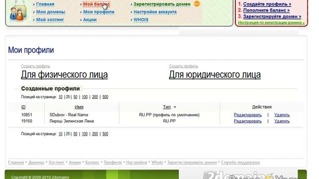Click Баланс in the footer links
The height and width of the screenshot is (179, 319).
click(x=92, y=163)
